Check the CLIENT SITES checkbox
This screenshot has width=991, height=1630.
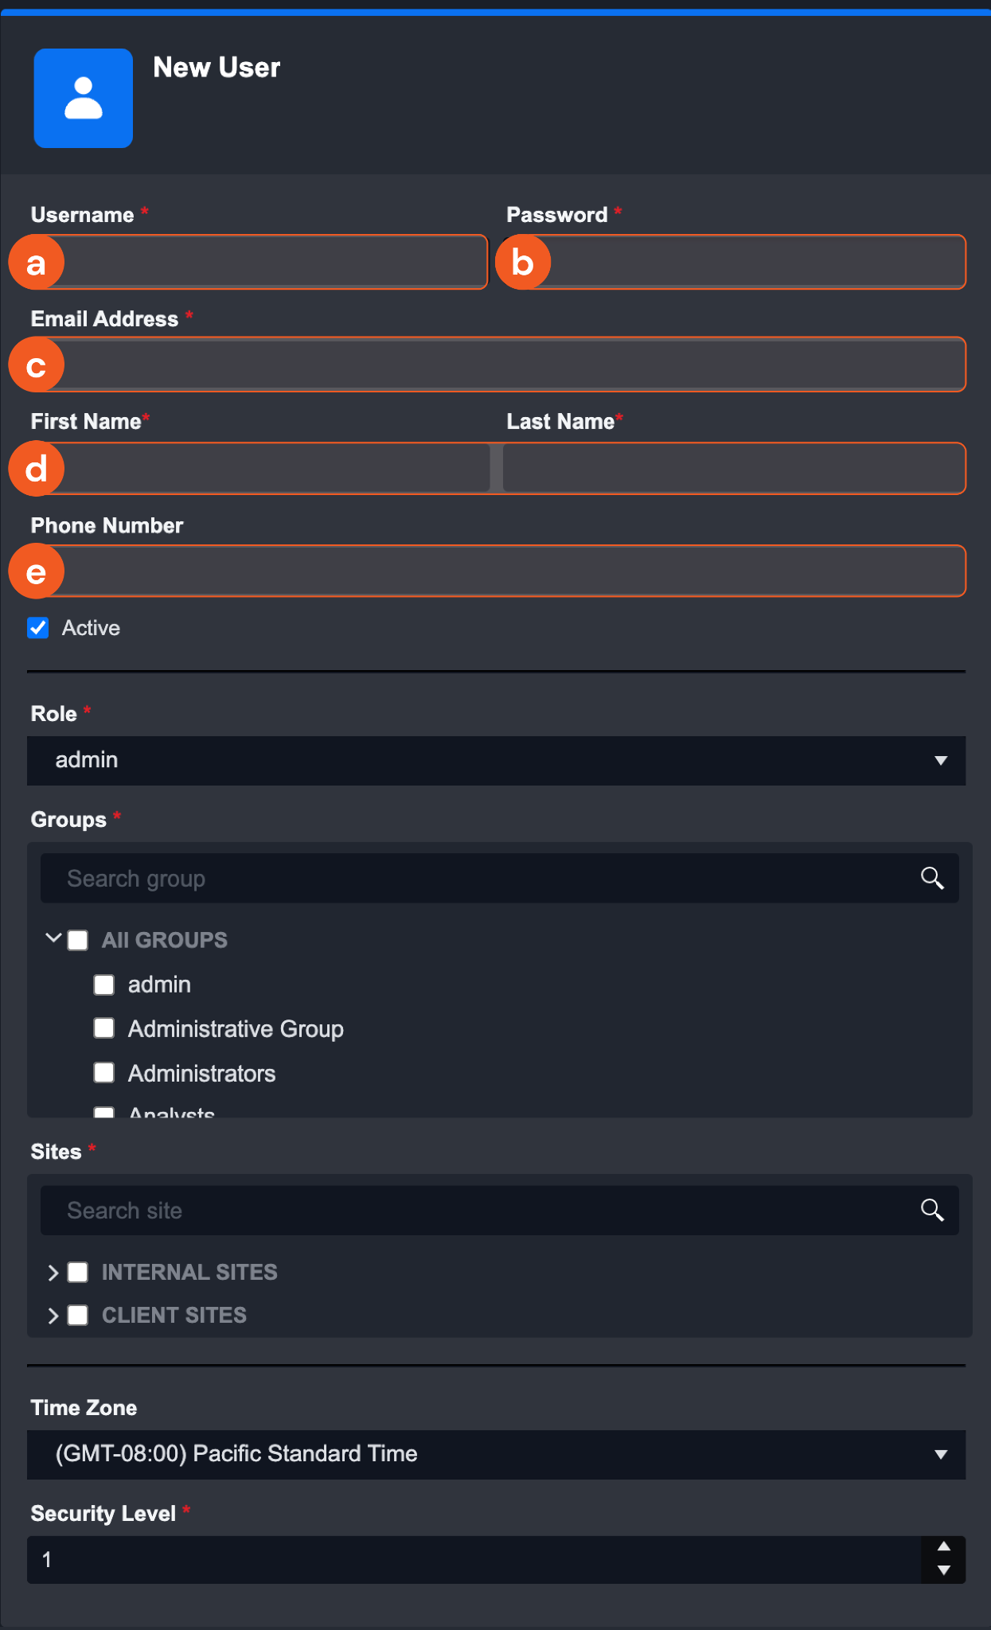point(78,1316)
